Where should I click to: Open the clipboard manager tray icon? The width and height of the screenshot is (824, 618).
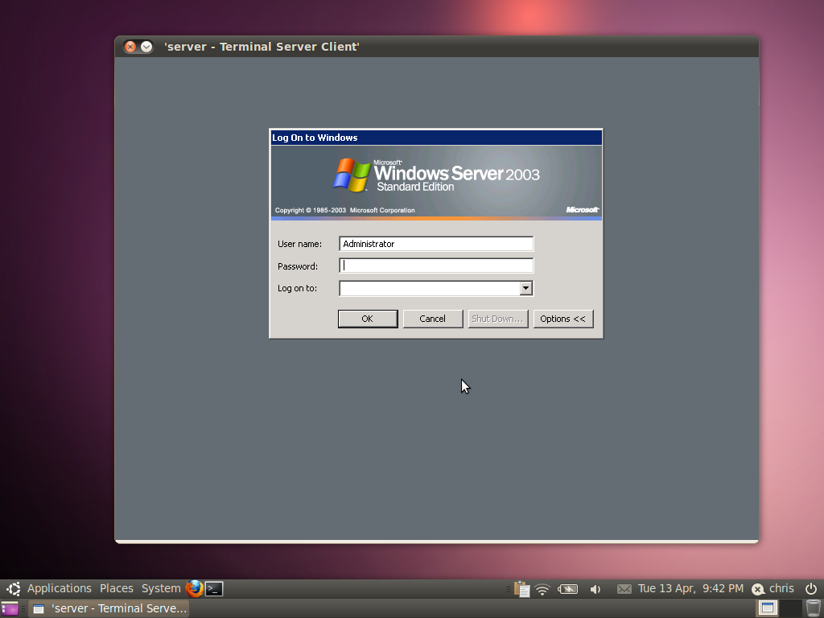(521, 589)
